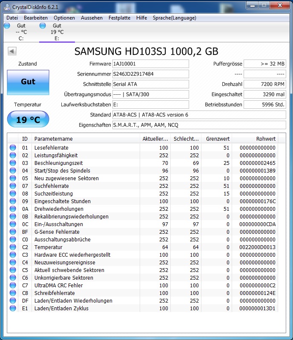
Task: Select the C: drive status orb
Action: (x=7, y=25)
